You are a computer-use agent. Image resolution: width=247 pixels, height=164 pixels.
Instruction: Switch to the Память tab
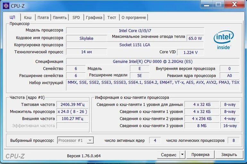click(60, 17)
